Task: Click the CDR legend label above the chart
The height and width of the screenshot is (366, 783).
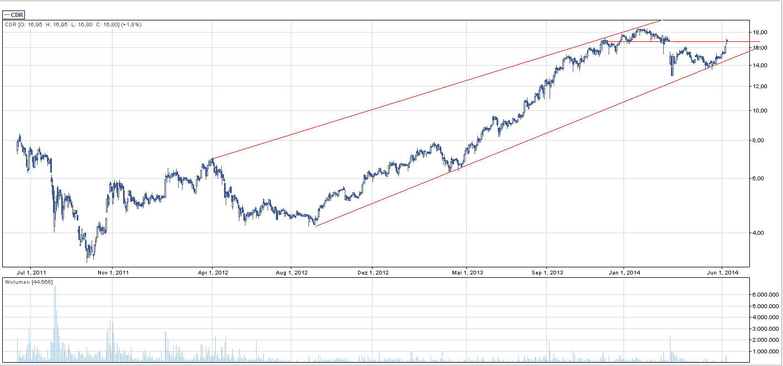Action: tap(14, 15)
